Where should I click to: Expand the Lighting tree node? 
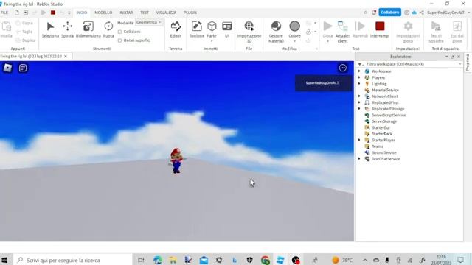click(x=359, y=84)
